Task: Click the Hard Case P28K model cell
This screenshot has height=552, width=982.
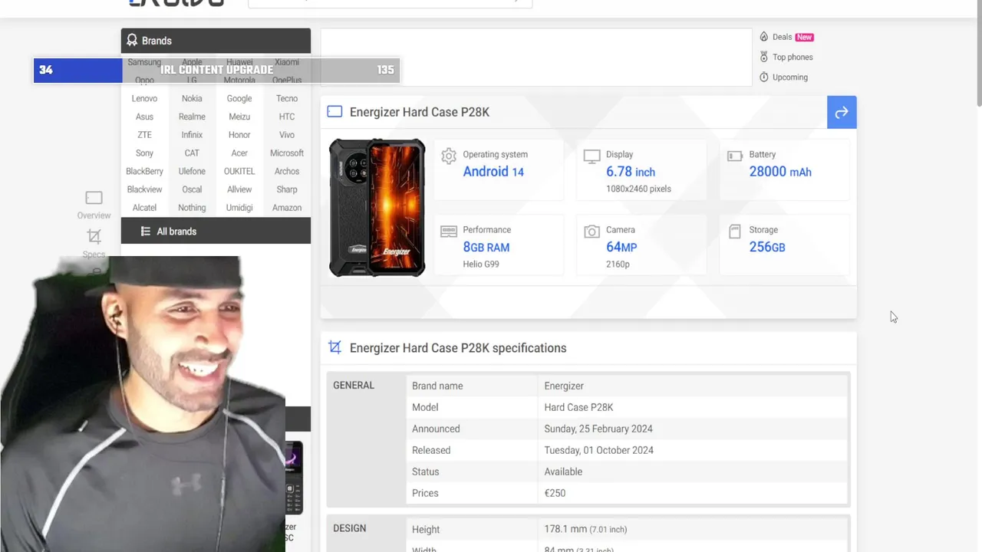Action: click(x=578, y=407)
